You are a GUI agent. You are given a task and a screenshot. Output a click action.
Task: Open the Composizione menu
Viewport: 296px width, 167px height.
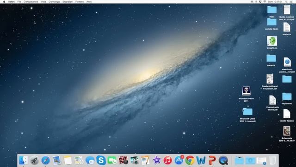31,2
